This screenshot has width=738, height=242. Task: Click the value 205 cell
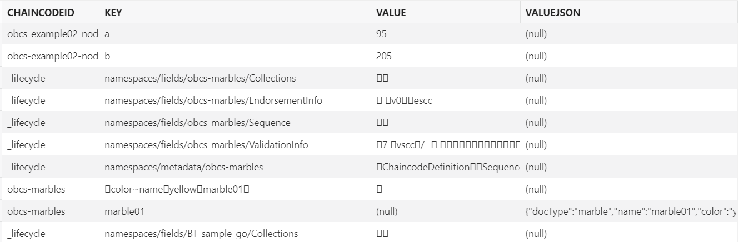click(x=383, y=56)
